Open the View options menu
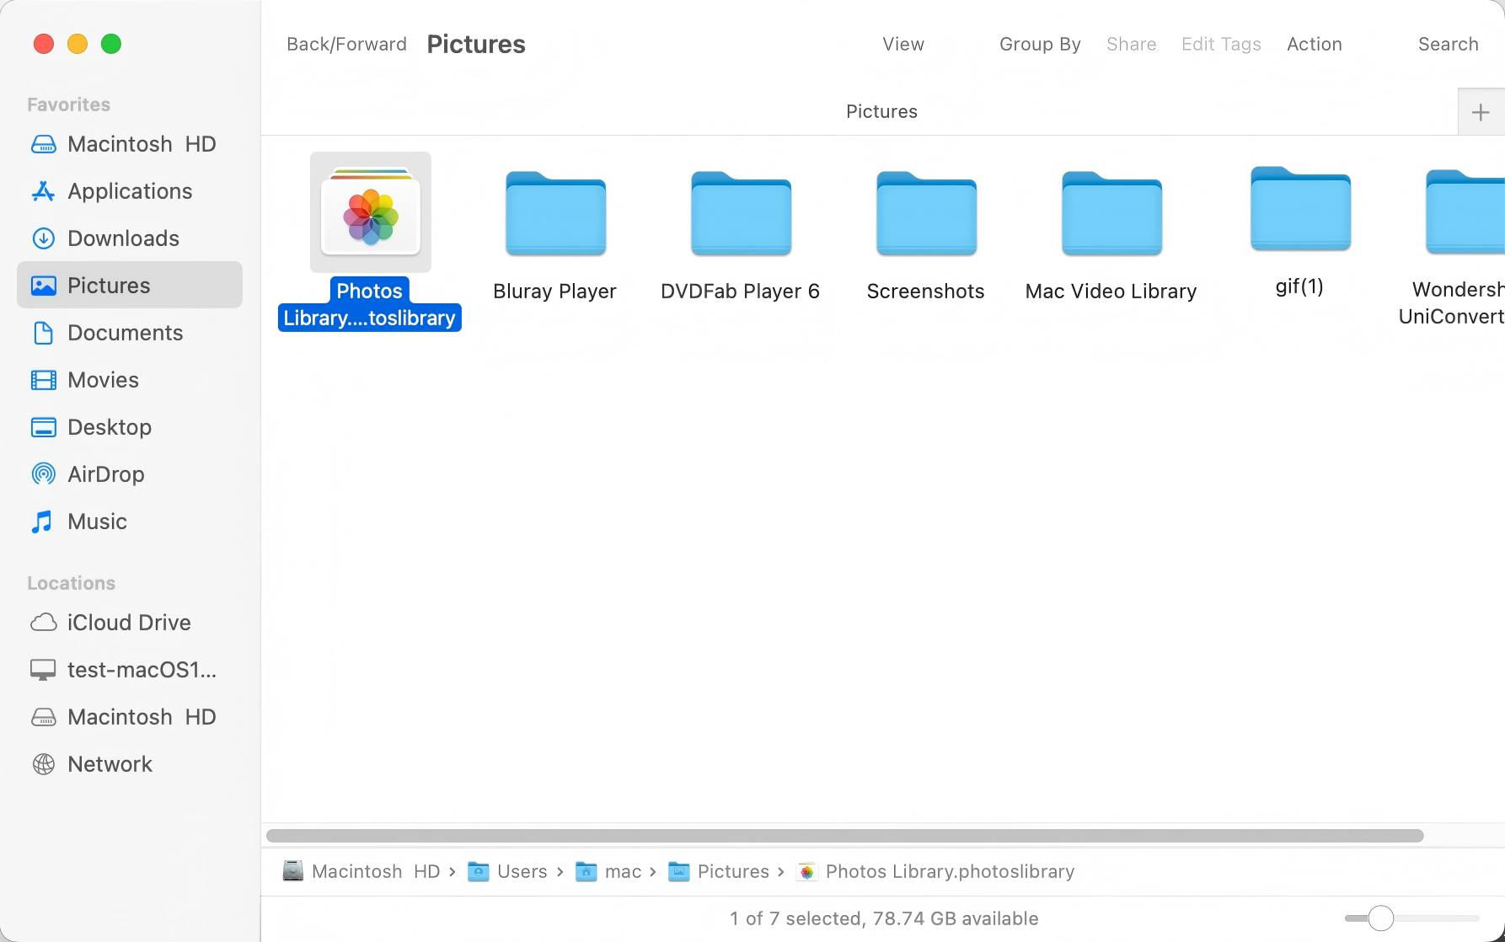This screenshot has height=942, width=1505. 902,44
